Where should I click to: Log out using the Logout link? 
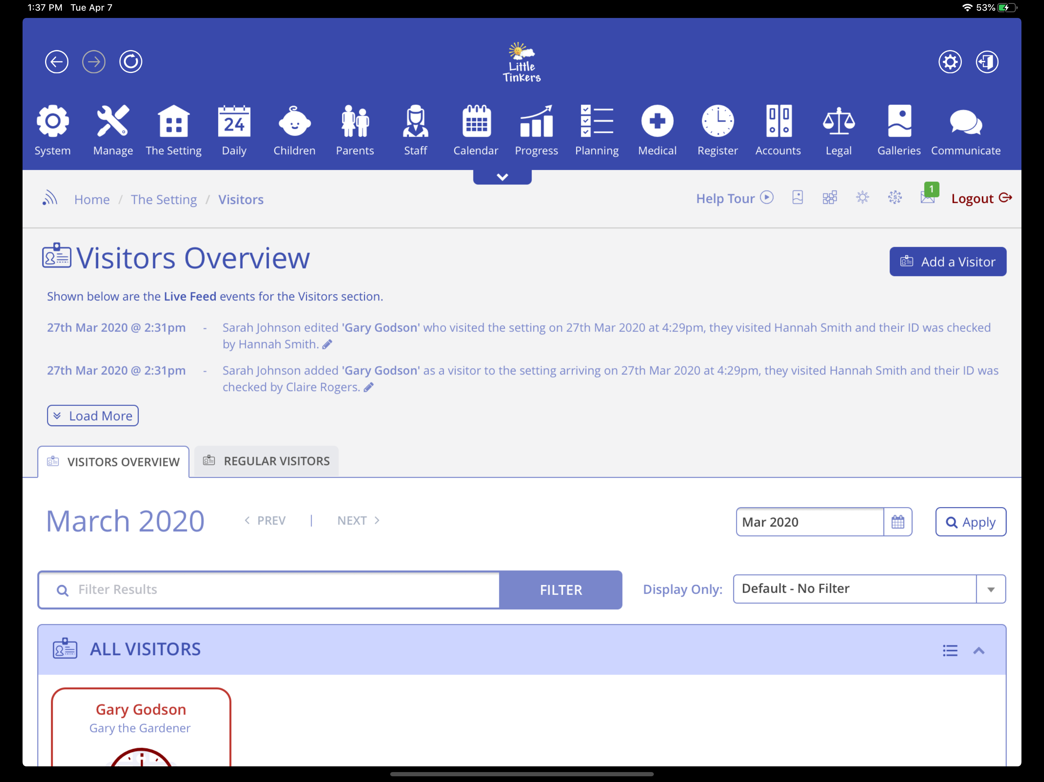click(981, 198)
